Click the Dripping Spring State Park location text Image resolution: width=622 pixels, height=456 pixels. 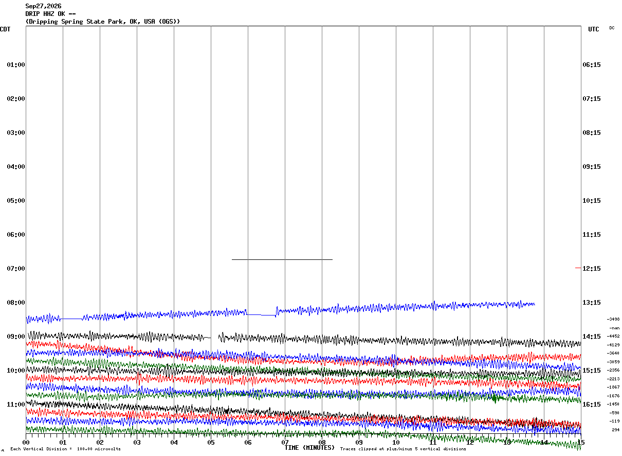coord(103,22)
